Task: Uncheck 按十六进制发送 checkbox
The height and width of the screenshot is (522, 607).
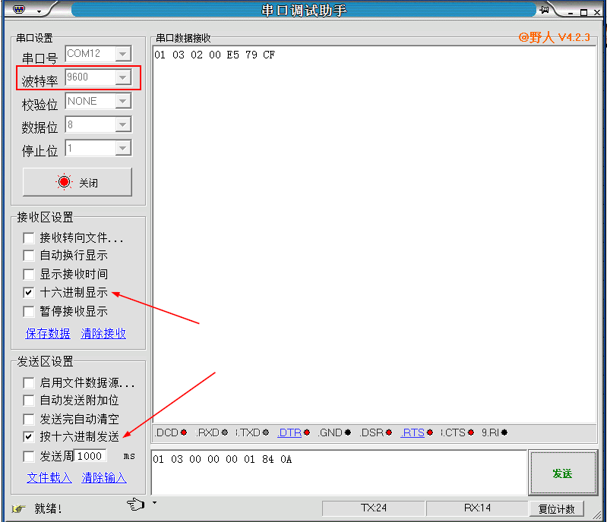Action: pyautogui.click(x=29, y=437)
